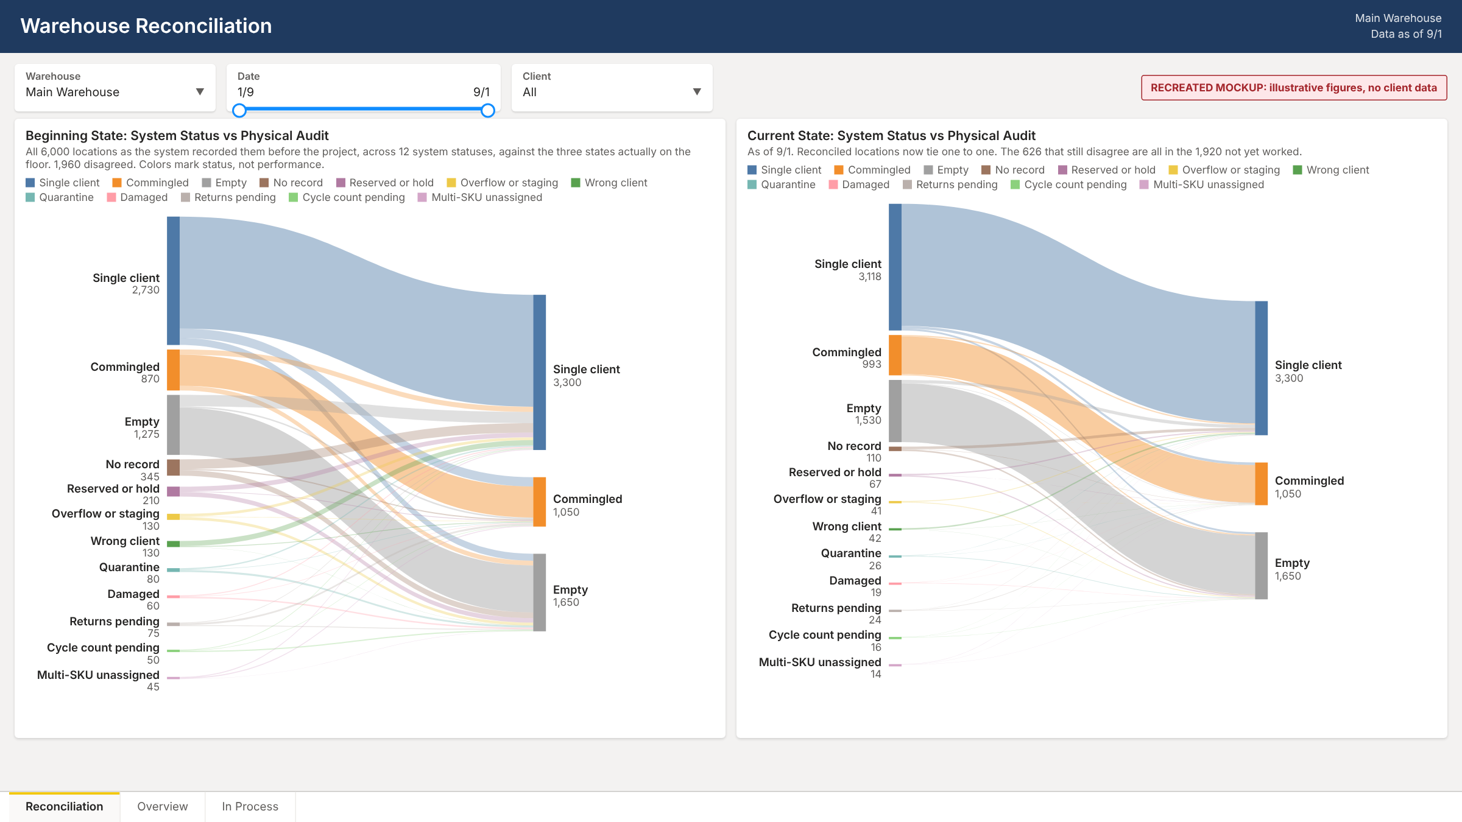Click Reserved or hold legend swatch, Beginning State
The width and height of the screenshot is (1462, 822).
[x=341, y=183]
